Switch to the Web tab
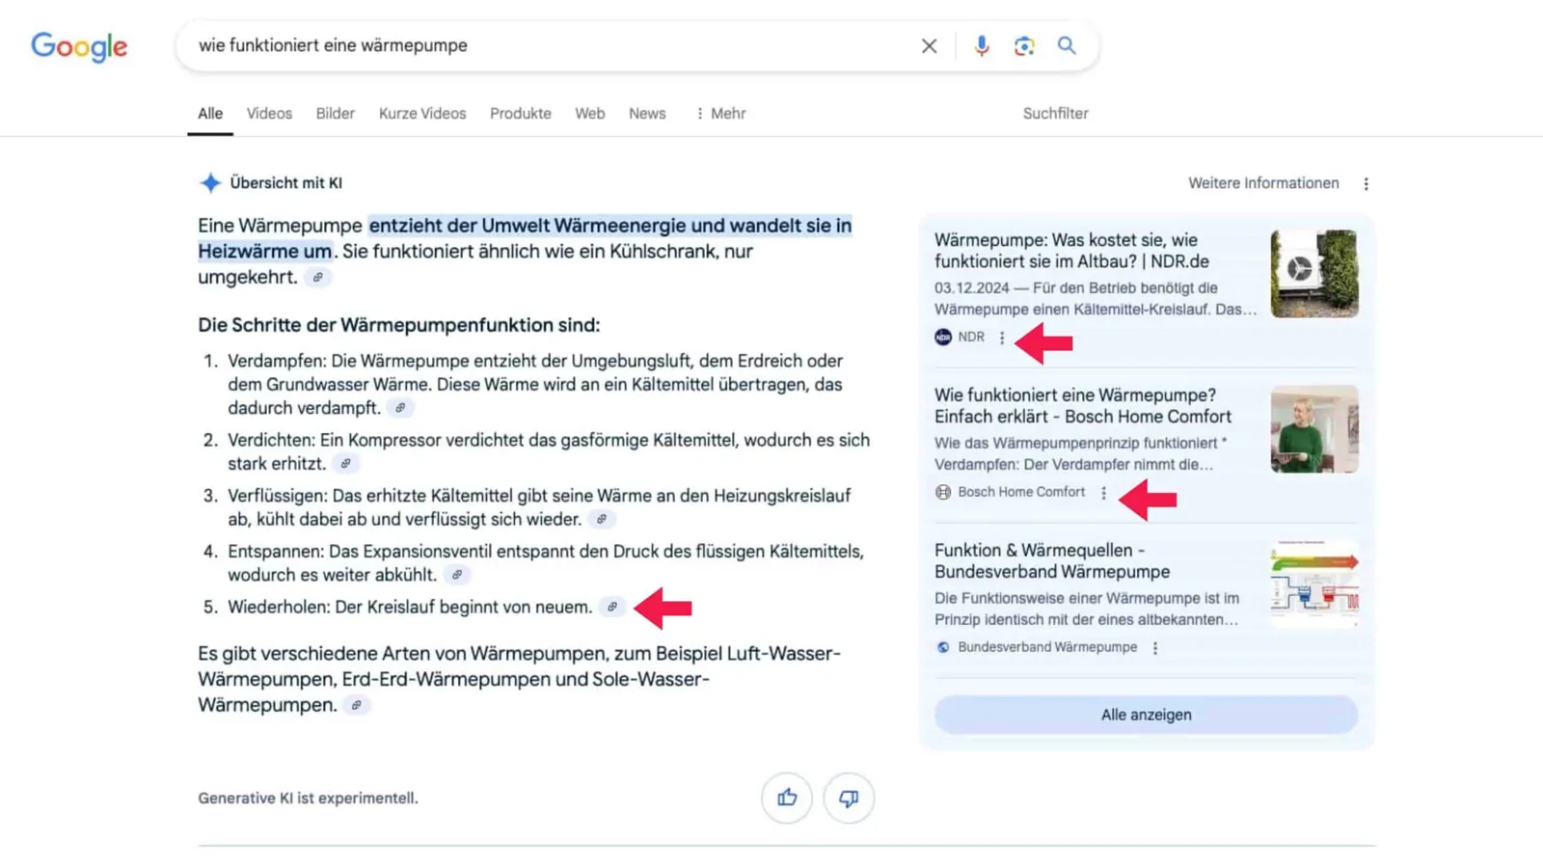 click(590, 113)
